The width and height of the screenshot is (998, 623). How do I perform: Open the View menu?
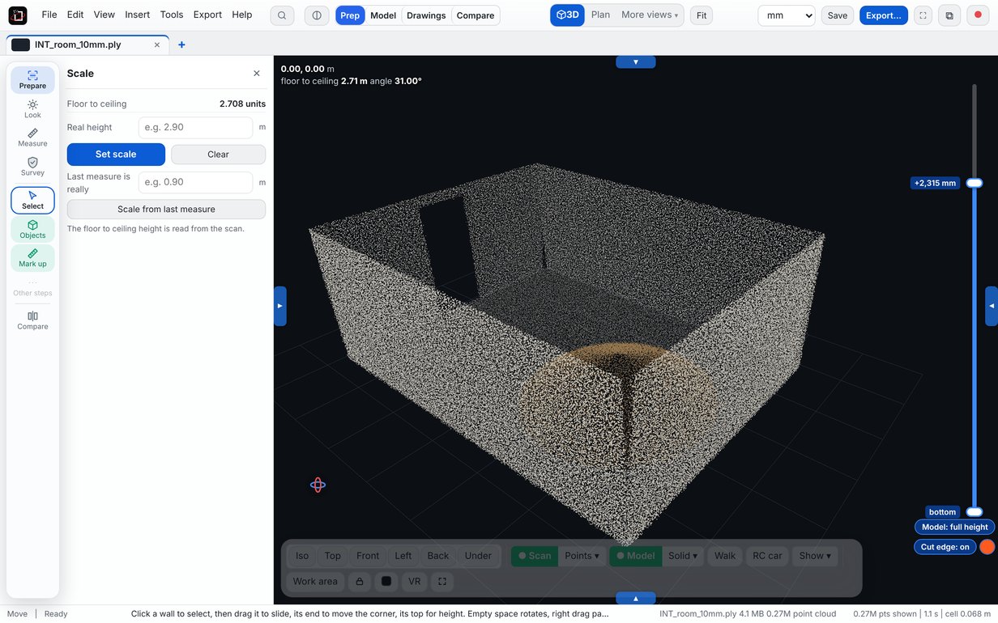point(104,15)
